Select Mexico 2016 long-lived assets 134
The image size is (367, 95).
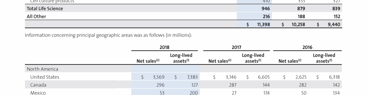tap(336, 93)
